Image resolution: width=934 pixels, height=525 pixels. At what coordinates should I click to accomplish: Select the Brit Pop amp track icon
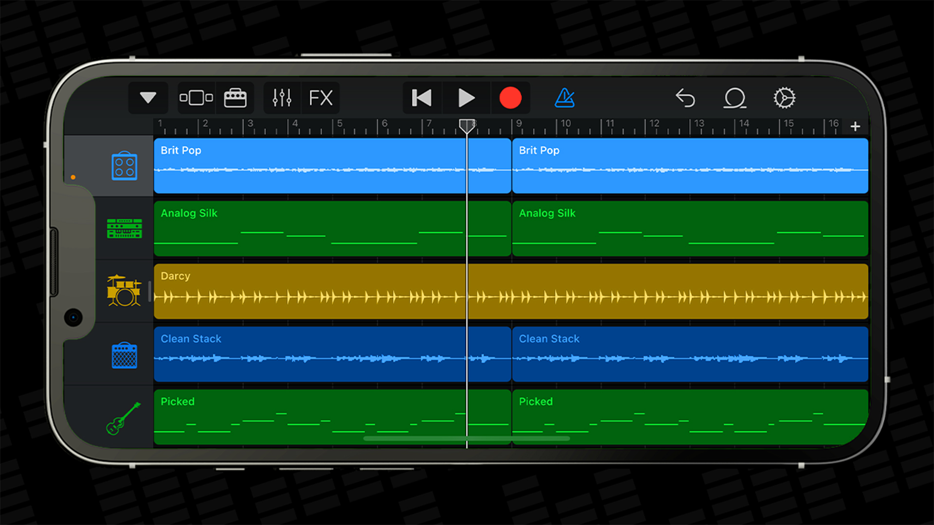(125, 166)
